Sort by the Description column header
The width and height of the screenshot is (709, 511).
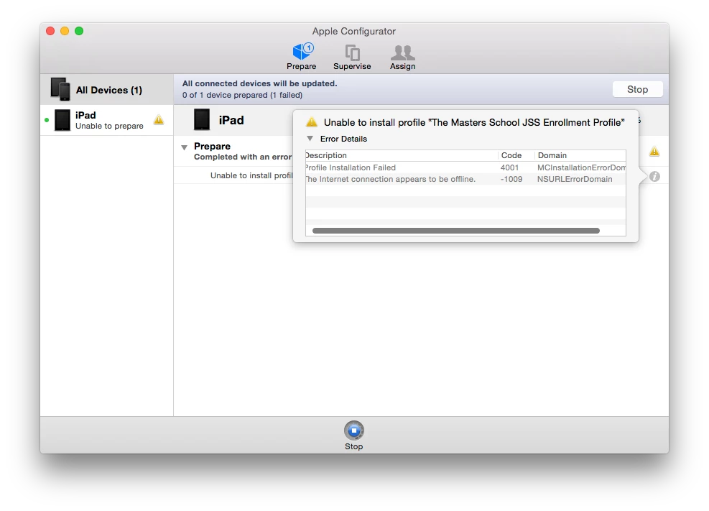[x=402, y=155]
